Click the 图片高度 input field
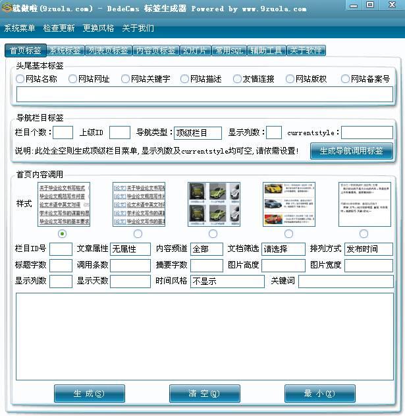 coord(283,266)
